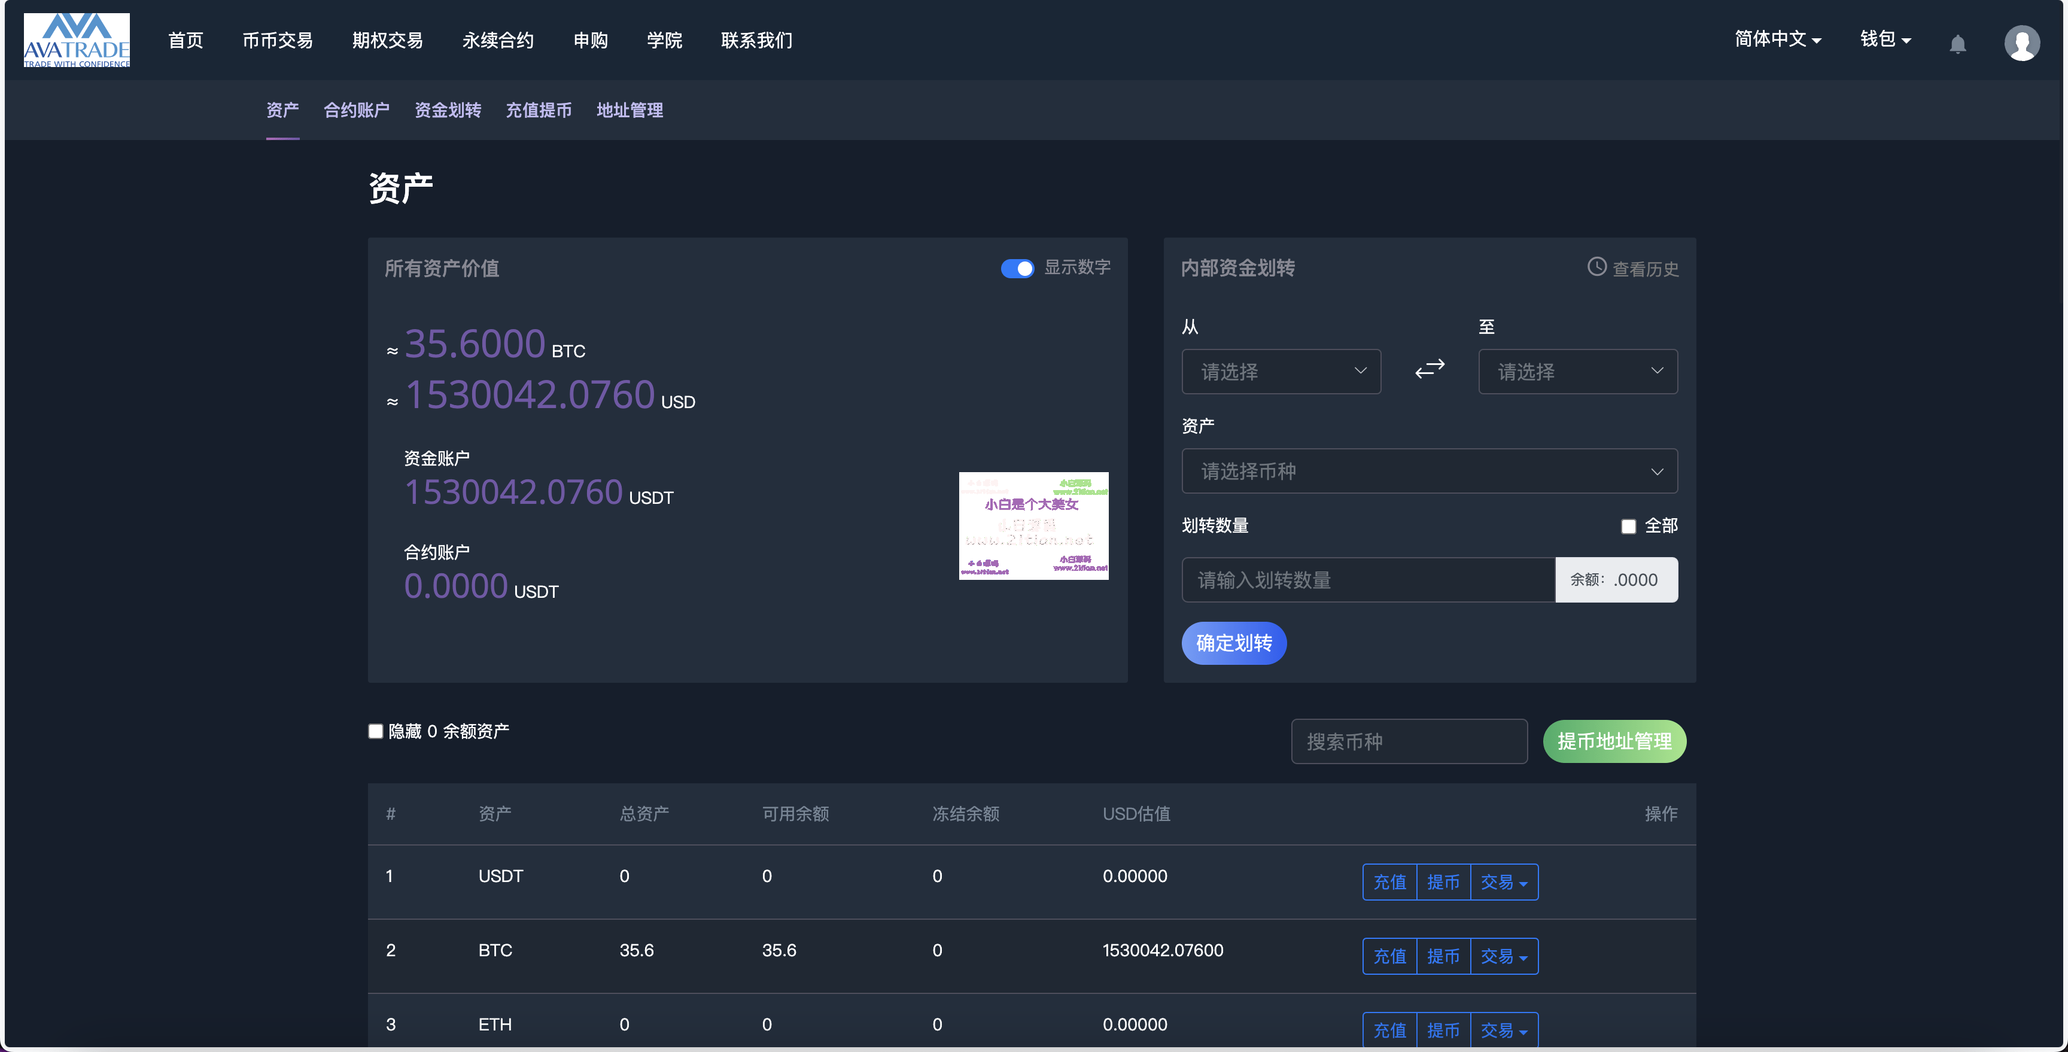Click the clock icon beside 查看历史
This screenshot has width=2068, height=1052.
point(1596,267)
